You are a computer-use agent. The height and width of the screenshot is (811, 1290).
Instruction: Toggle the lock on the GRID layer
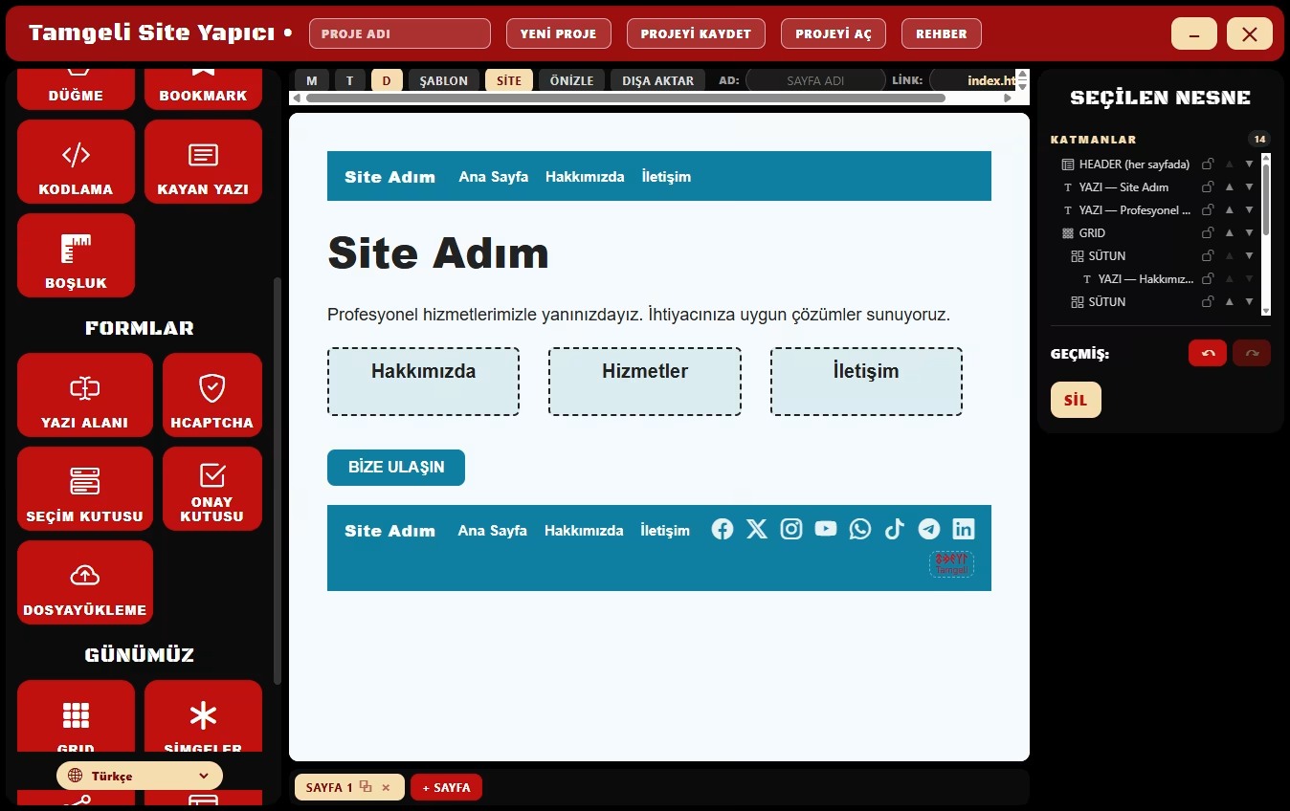pyautogui.click(x=1208, y=232)
